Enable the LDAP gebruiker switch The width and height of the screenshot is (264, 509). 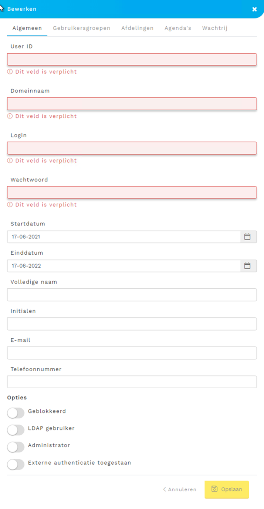[16, 430]
